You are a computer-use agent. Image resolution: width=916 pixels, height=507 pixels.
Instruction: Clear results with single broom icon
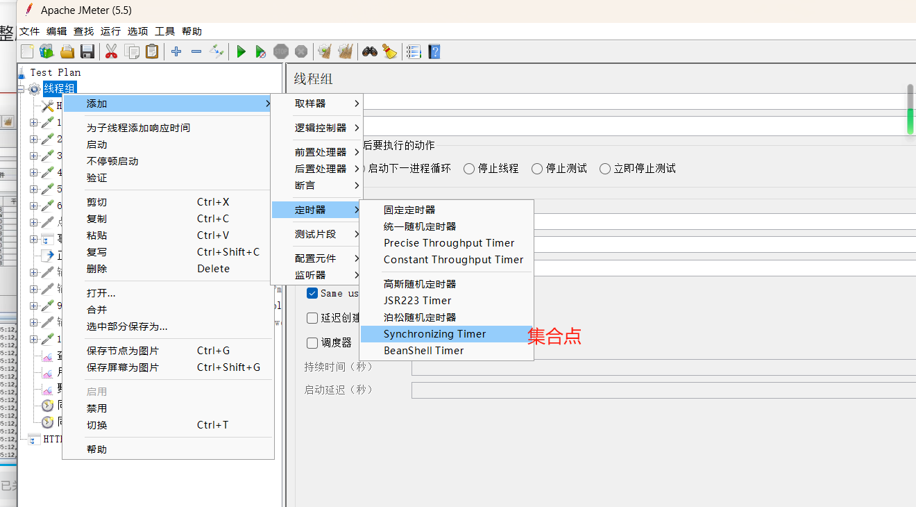[325, 51]
